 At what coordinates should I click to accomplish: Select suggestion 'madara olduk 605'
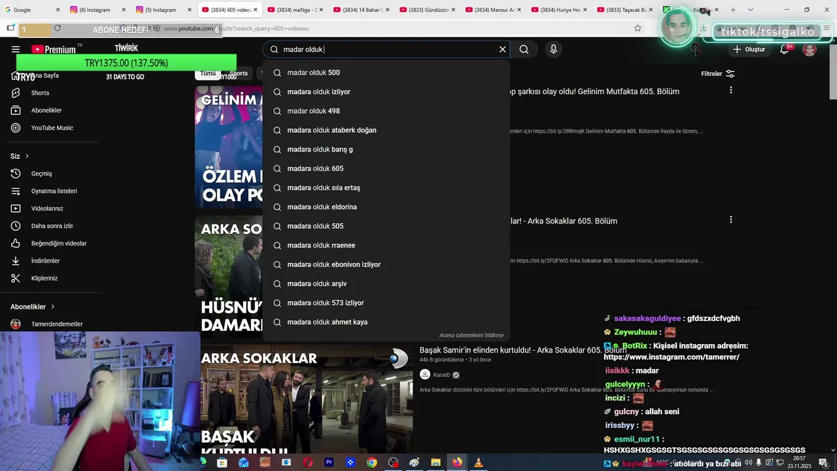tap(386, 169)
